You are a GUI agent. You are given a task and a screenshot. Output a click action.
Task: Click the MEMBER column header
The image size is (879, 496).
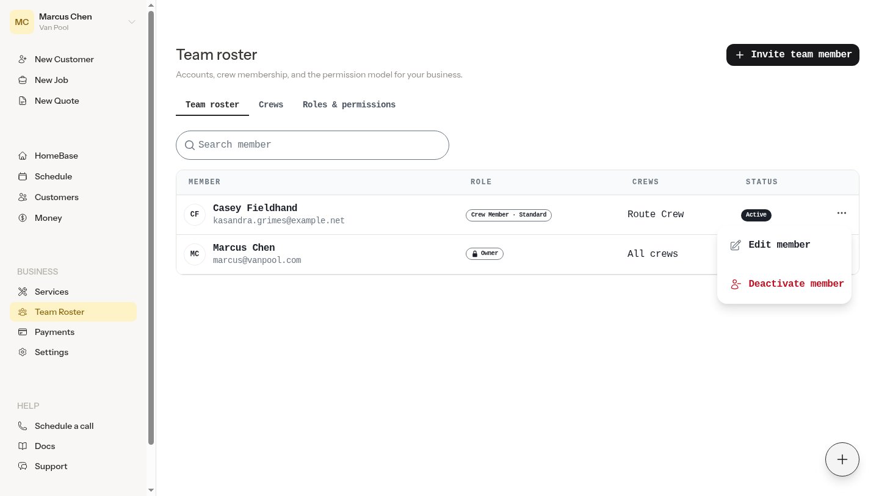click(x=204, y=182)
